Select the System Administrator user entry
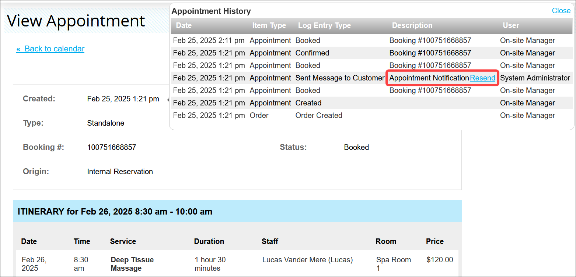The height and width of the screenshot is (277, 576). [x=535, y=78]
